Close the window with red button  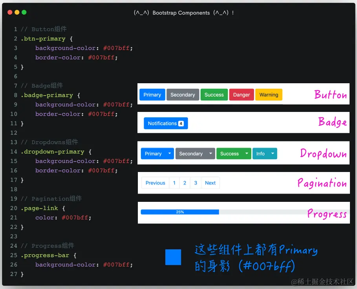click(10, 12)
